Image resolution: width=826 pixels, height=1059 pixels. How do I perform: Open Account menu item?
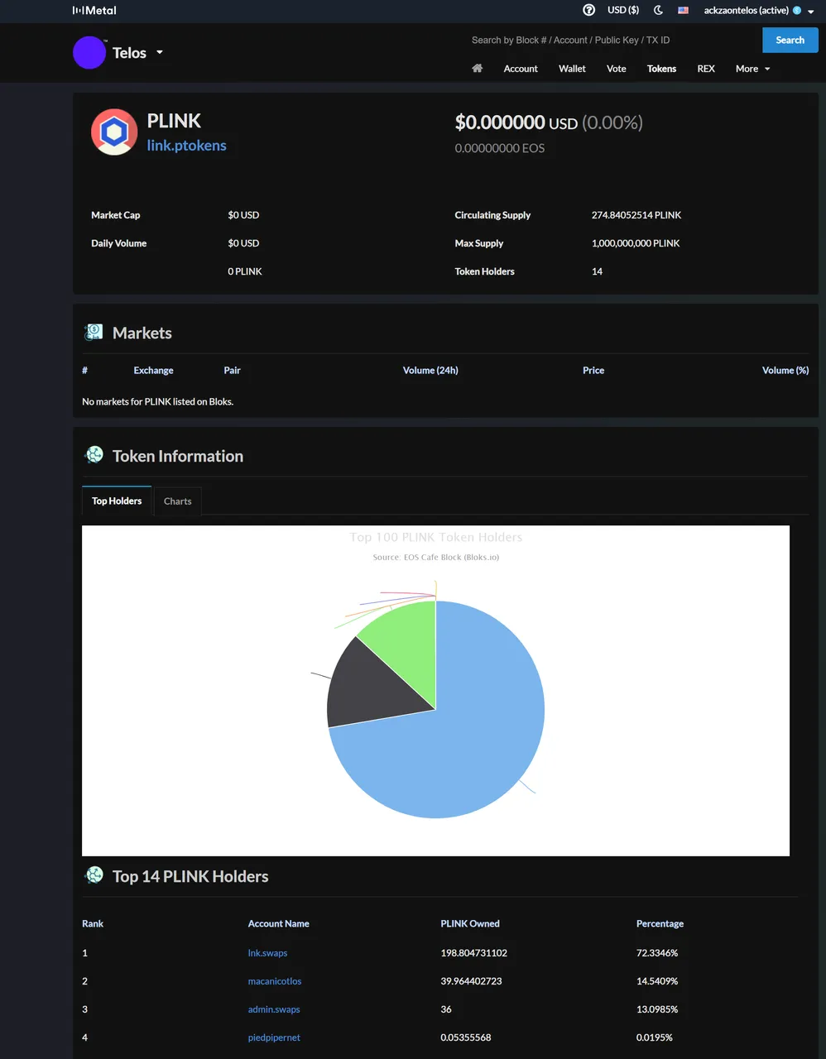pyautogui.click(x=521, y=69)
